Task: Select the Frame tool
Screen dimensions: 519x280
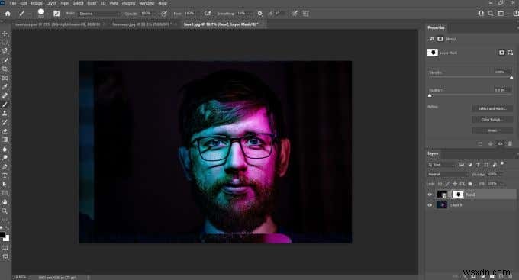Action: pos(5,78)
